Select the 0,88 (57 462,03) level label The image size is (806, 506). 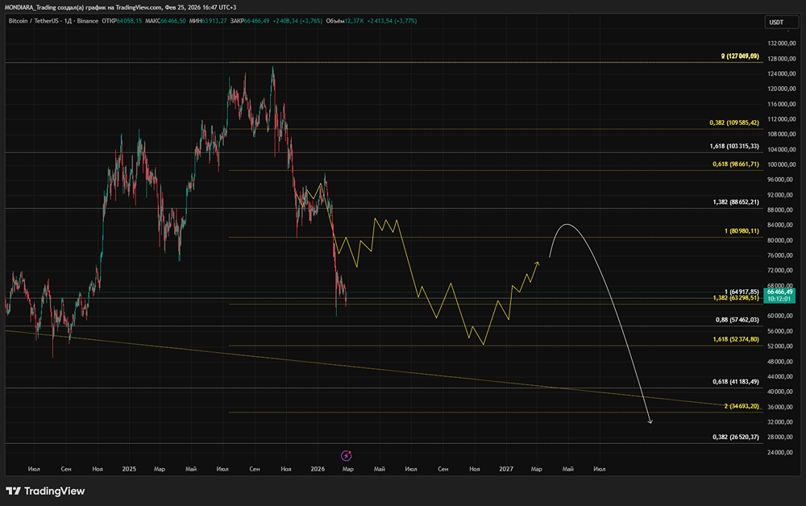[x=737, y=320]
